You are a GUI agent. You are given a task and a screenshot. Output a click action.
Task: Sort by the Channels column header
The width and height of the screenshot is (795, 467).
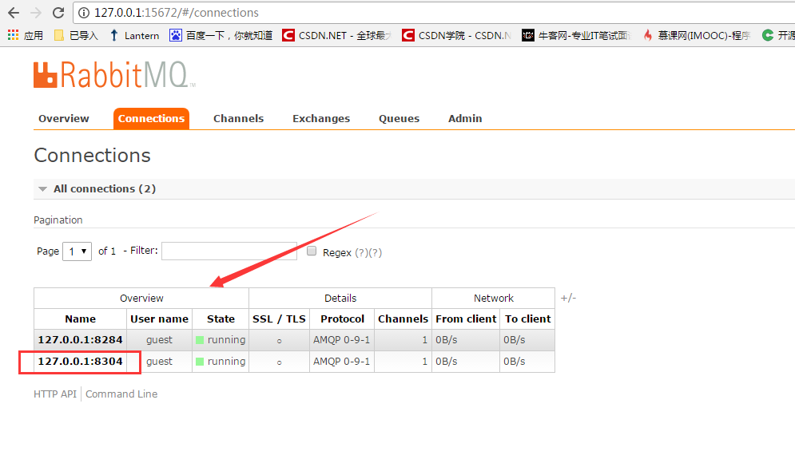coord(403,319)
